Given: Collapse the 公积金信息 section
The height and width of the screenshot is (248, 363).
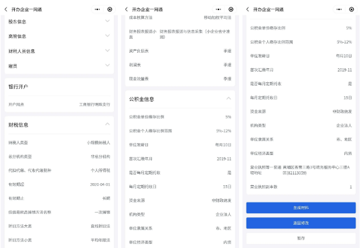Looking at the screenshot, I should tap(228, 98).
